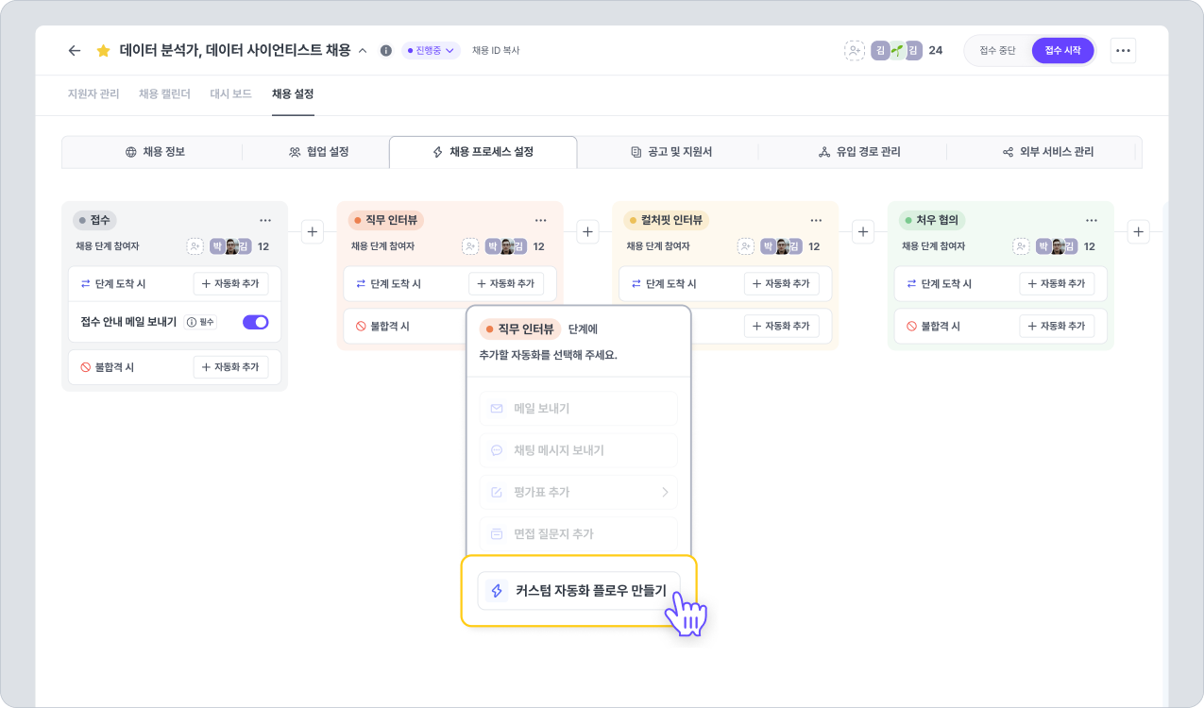
Task: Open the 진행중 status dropdown
Action: click(x=431, y=51)
